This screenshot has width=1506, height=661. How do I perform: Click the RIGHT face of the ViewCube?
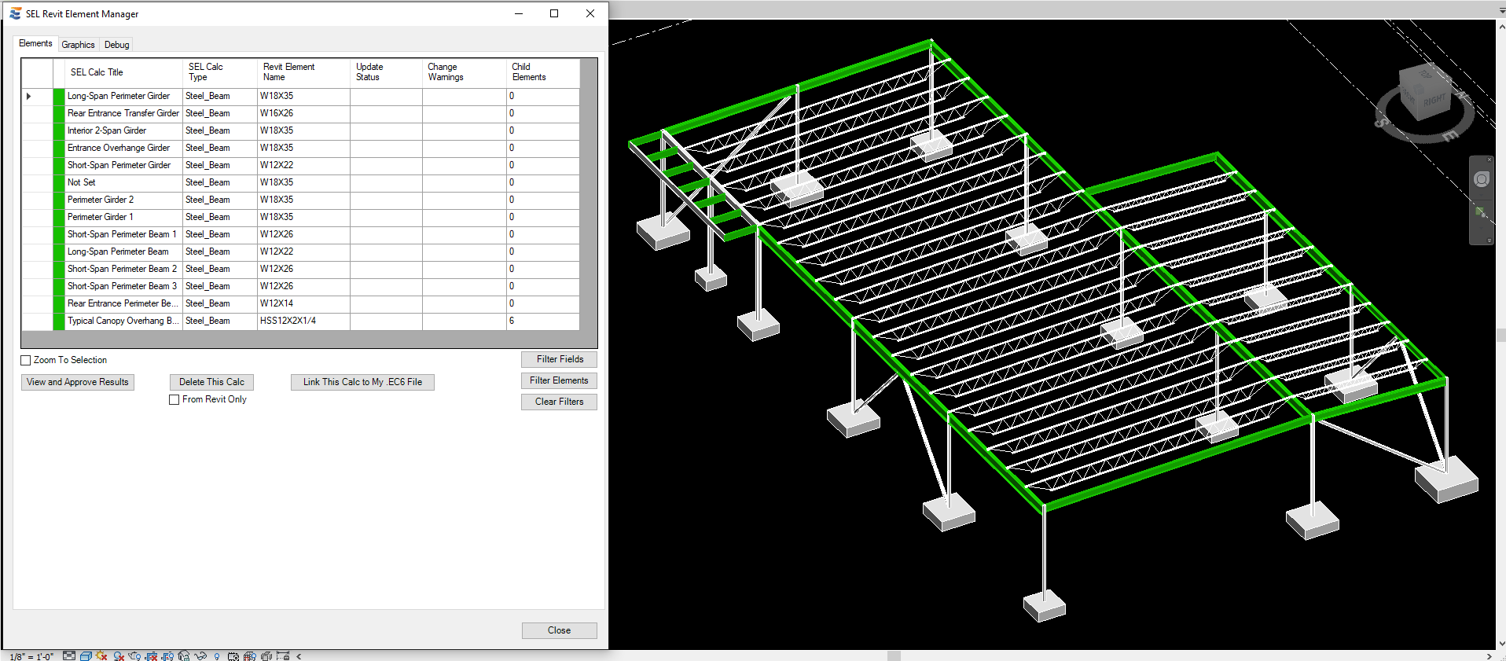(x=1434, y=101)
